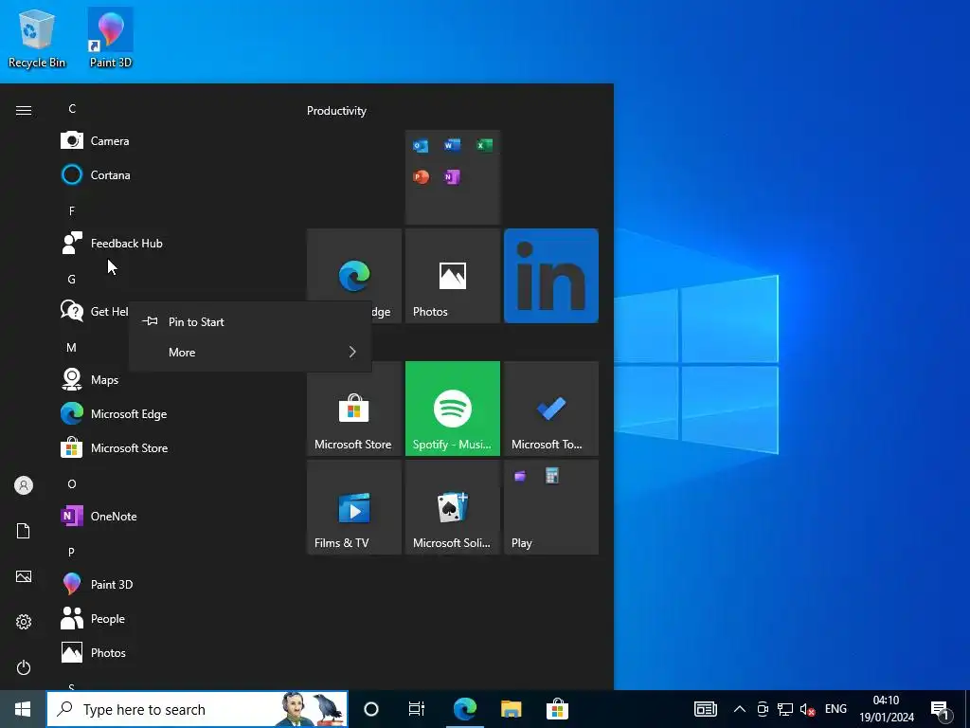Viewport: 970px width, 728px height.
Task: Click the LinkedIn tile
Action: [x=551, y=276]
